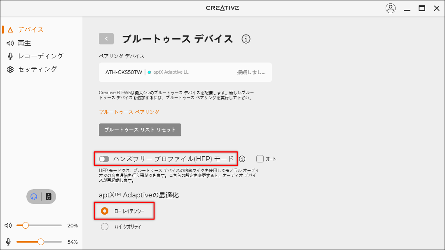This screenshot has width=445, height=250.
Task: Open the デバイス sidebar section
Action: [x=30, y=30]
